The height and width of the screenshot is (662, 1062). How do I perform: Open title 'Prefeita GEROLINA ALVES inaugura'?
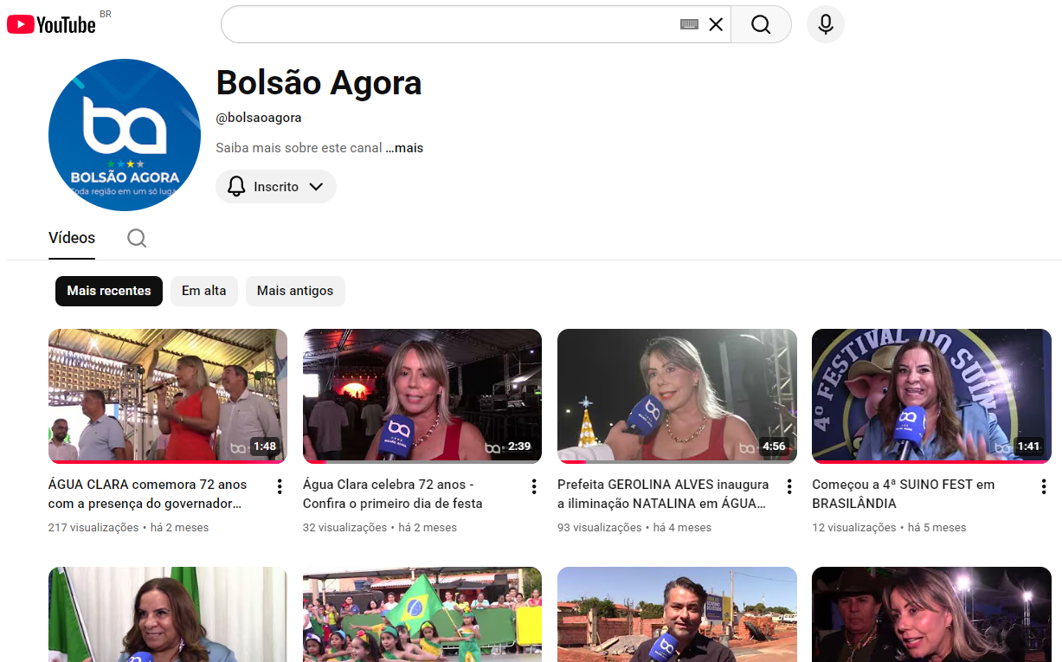(x=663, y=494)
